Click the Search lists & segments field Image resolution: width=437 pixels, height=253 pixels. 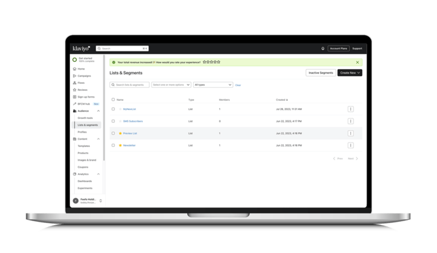coord(129,85)
